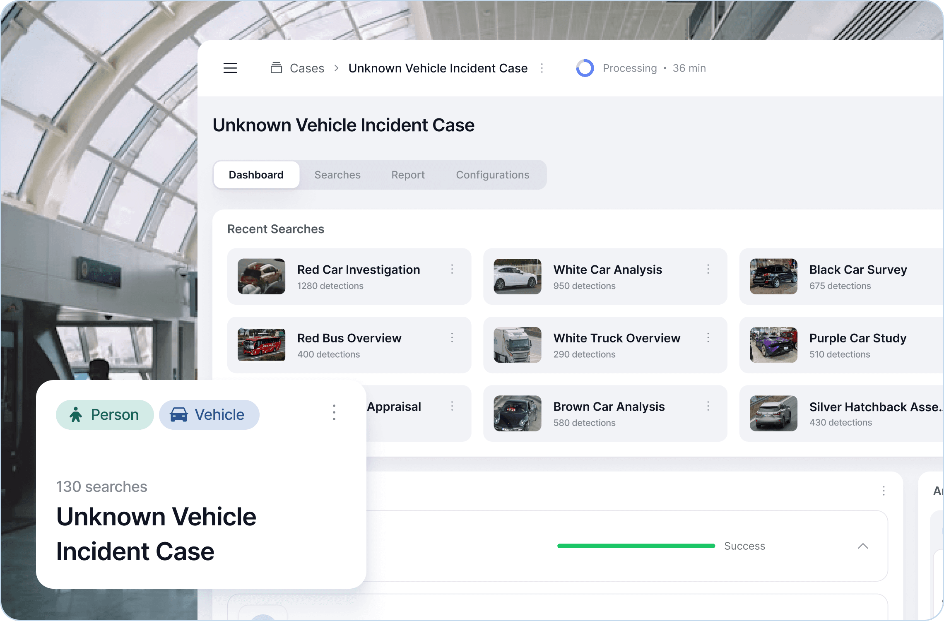This screenshot has height=621, width=944.
Task: Open the hamburger navigation menu
Action: (x=230, y=68)
